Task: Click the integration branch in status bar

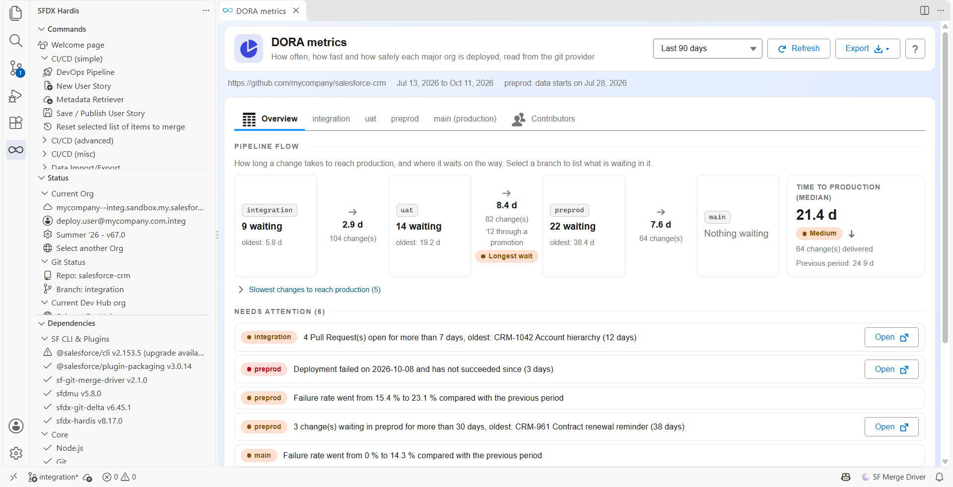Action: [x=53, y=477]
